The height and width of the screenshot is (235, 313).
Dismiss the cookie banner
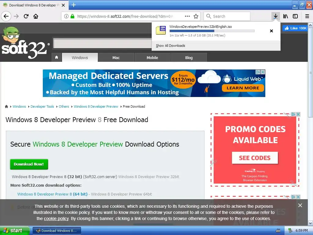[x=300, y=205]
